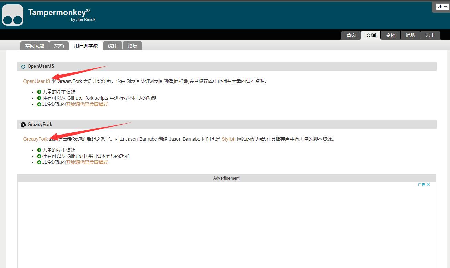Open the zh language dropdown
The height and width of the screenshot is (268, 450).
pyautogui.click(x=442, y=7)
